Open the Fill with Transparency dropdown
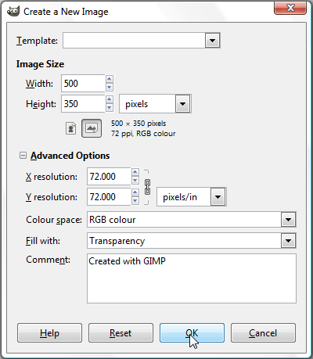Screen dimensions: 313x359 (x=288, y=241)
